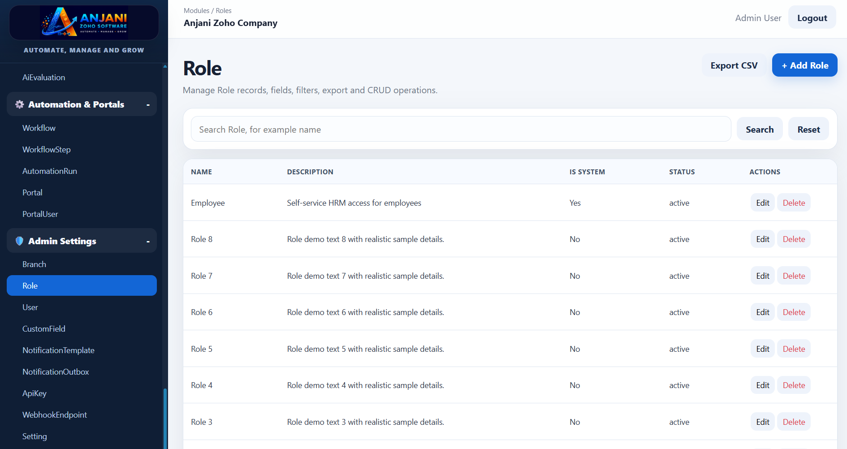Select the active Role sidebar item
Image resolution: width=847 pixels, height=449 pixels.
pos(82,285)
